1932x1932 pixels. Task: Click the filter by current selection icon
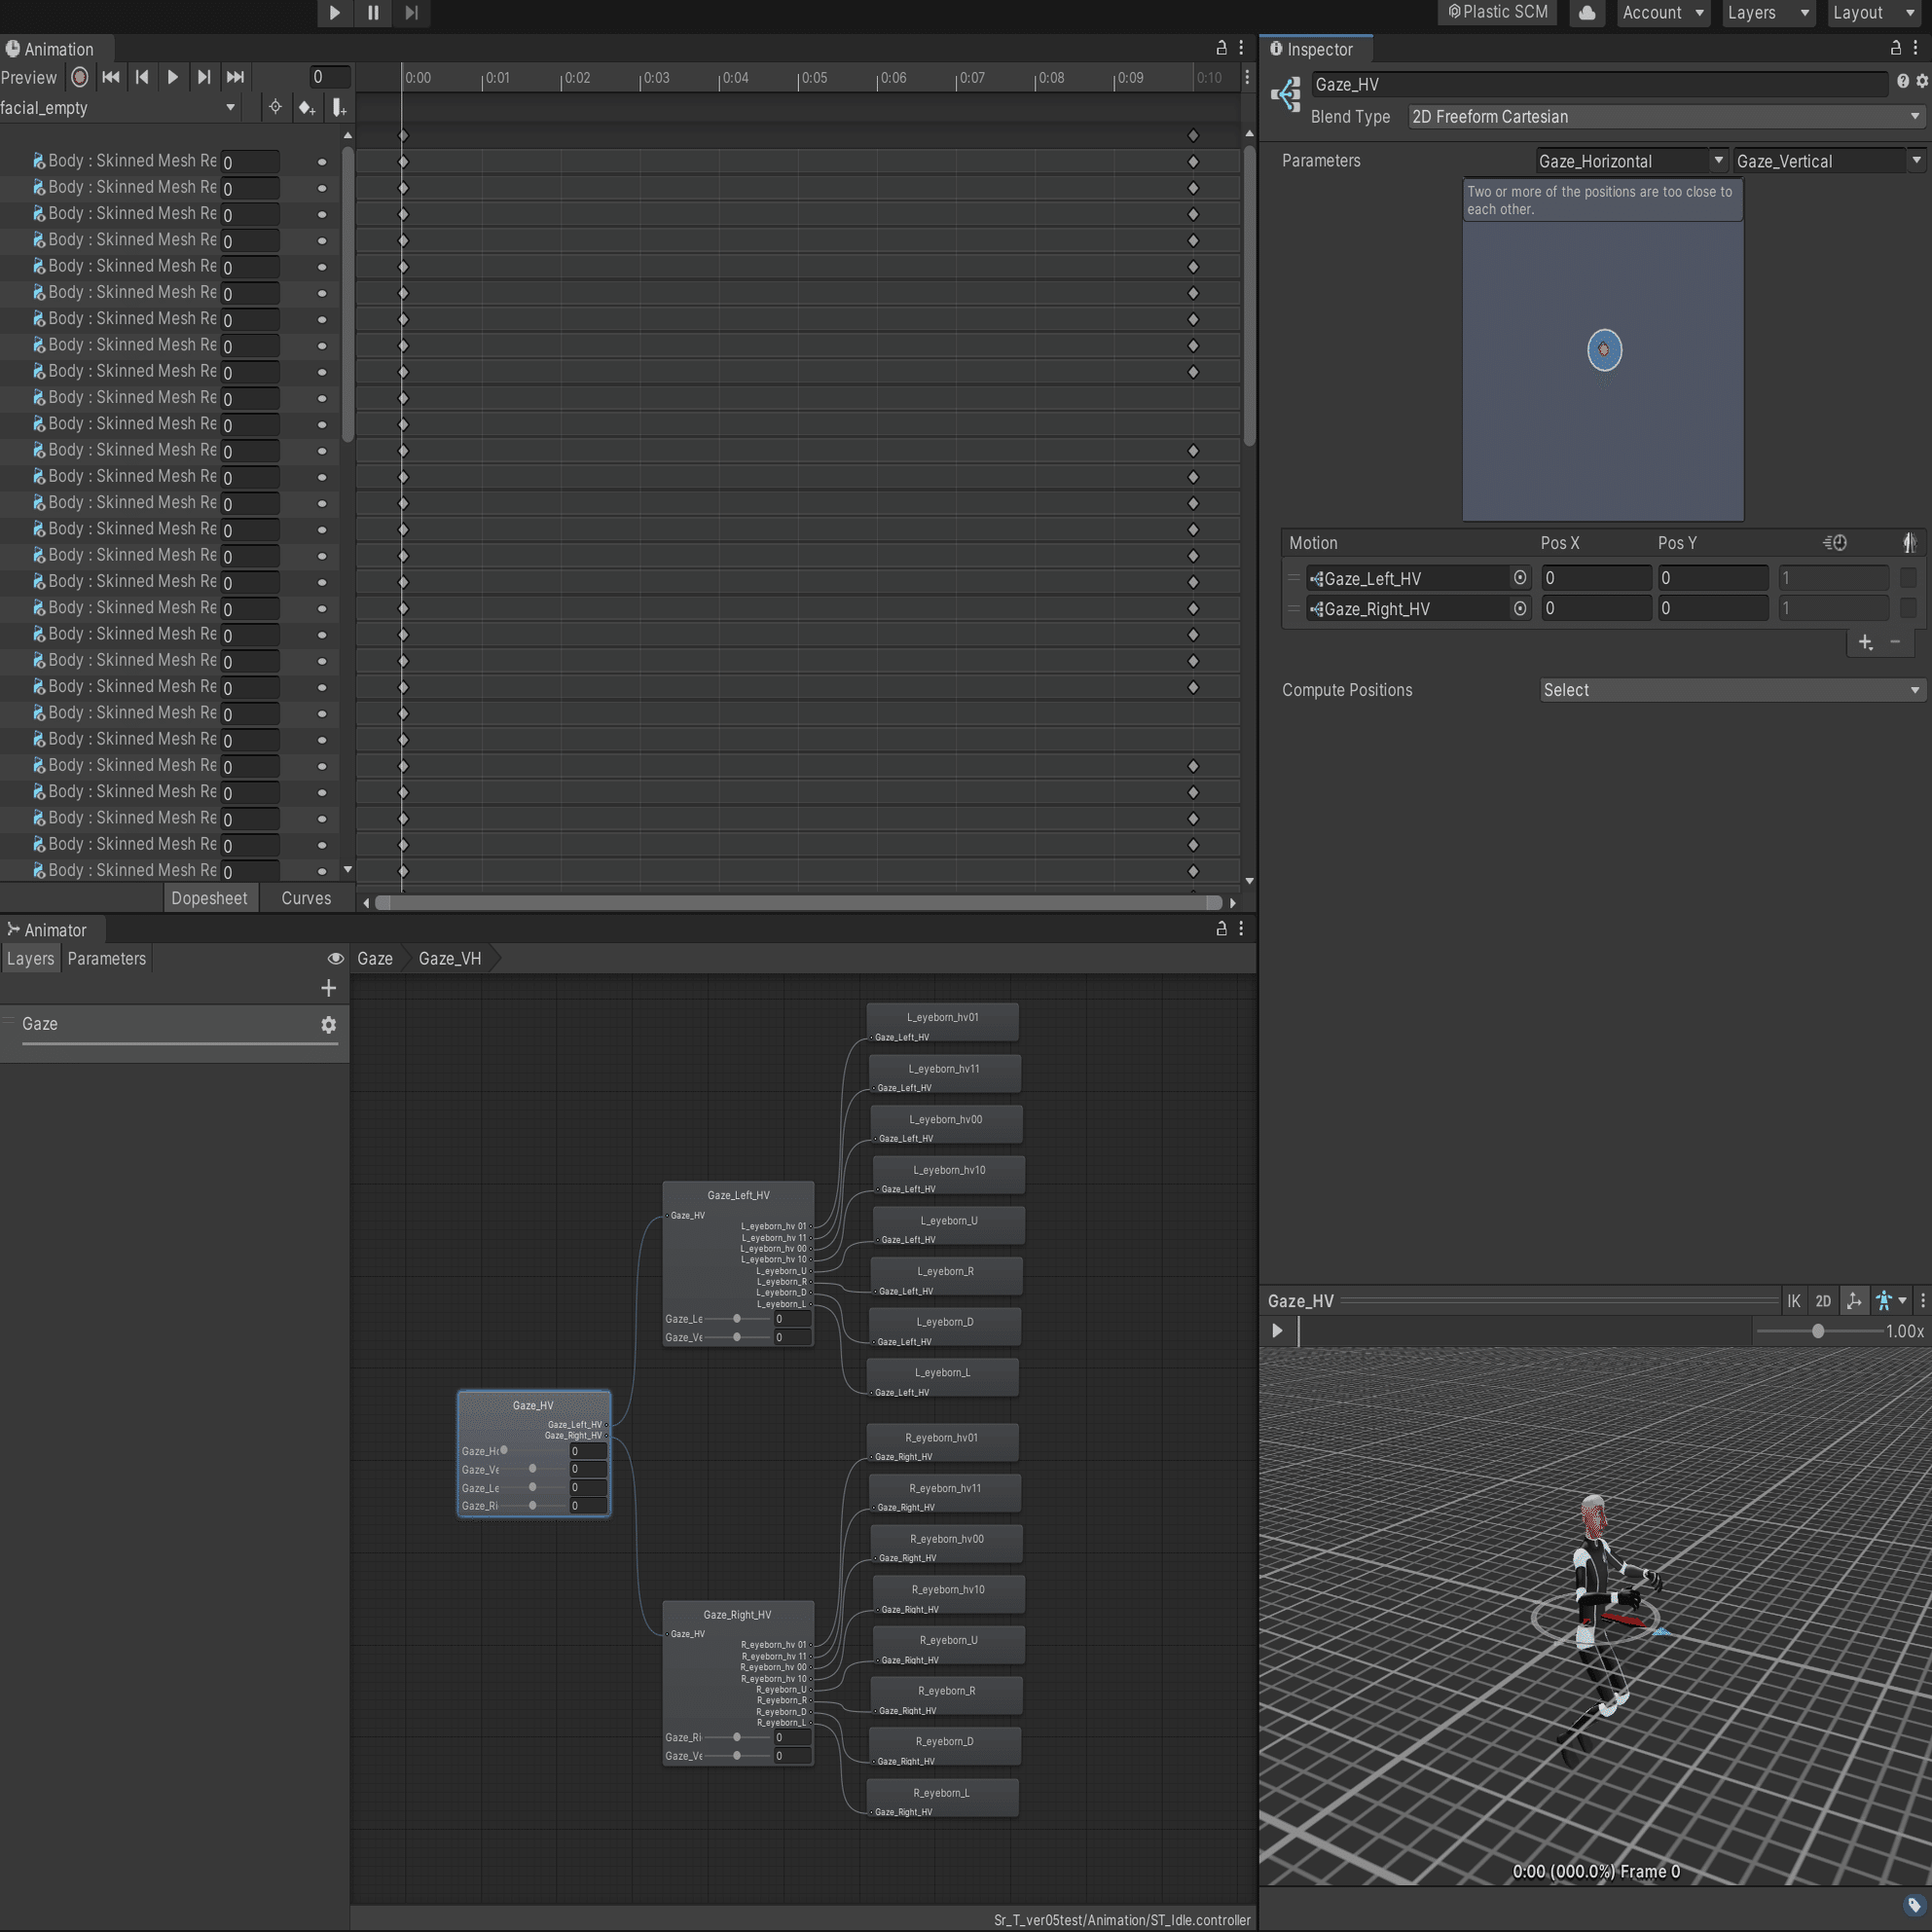pos(276,107)
